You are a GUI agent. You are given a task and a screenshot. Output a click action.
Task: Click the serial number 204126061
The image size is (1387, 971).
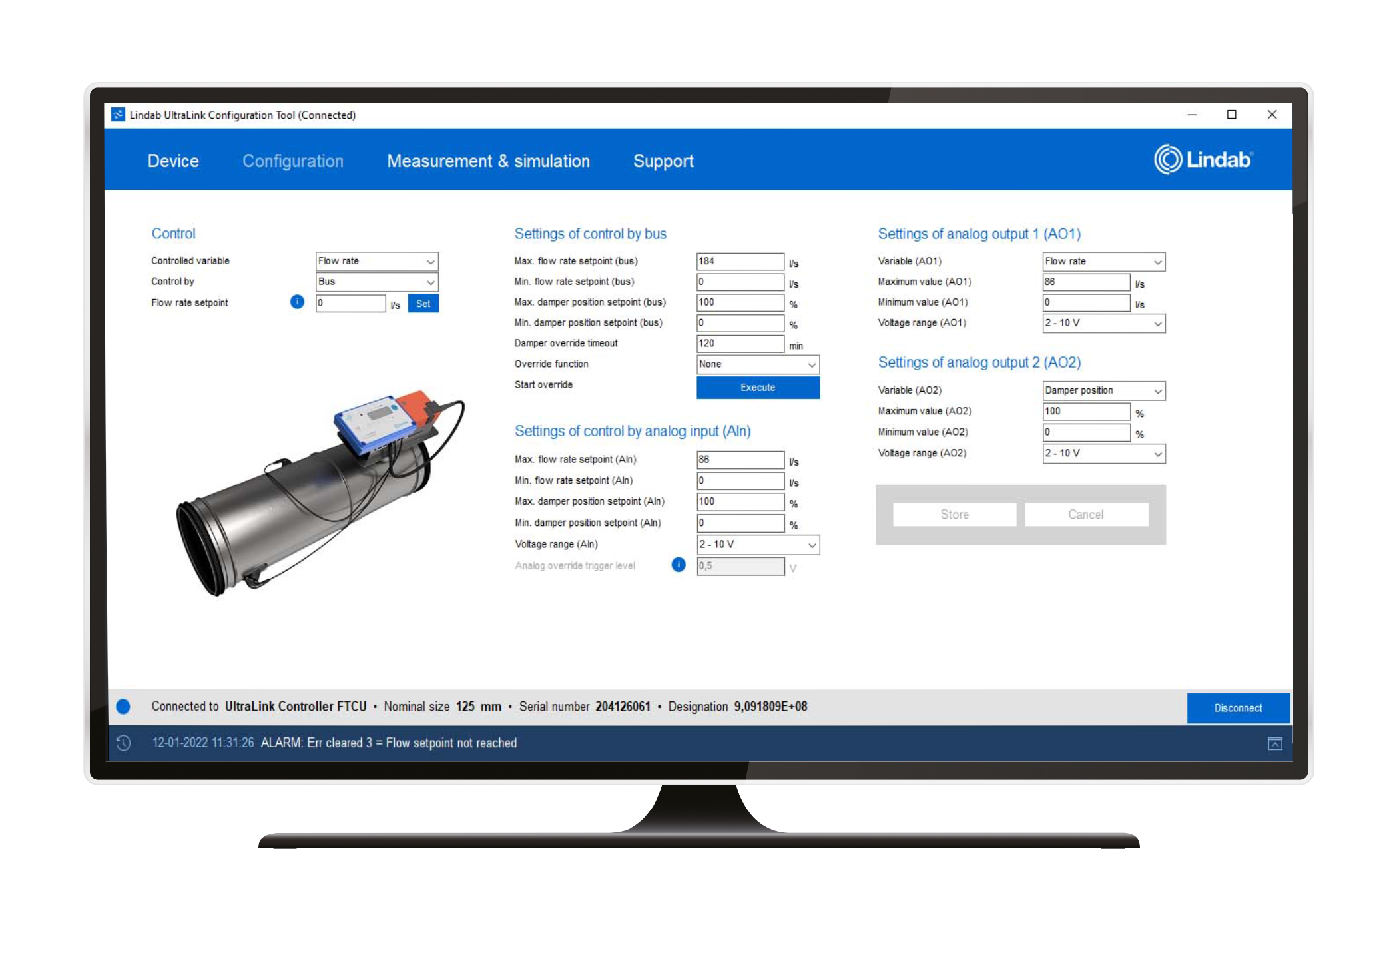coord(623,707)
